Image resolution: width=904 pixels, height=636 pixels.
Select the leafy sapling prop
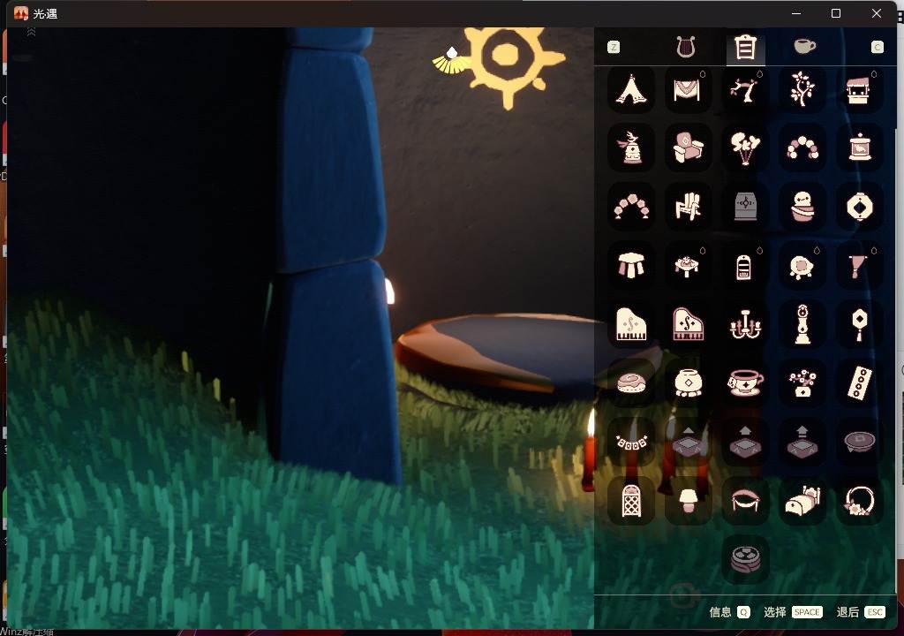pyautogui.click(x=802, y=89)
